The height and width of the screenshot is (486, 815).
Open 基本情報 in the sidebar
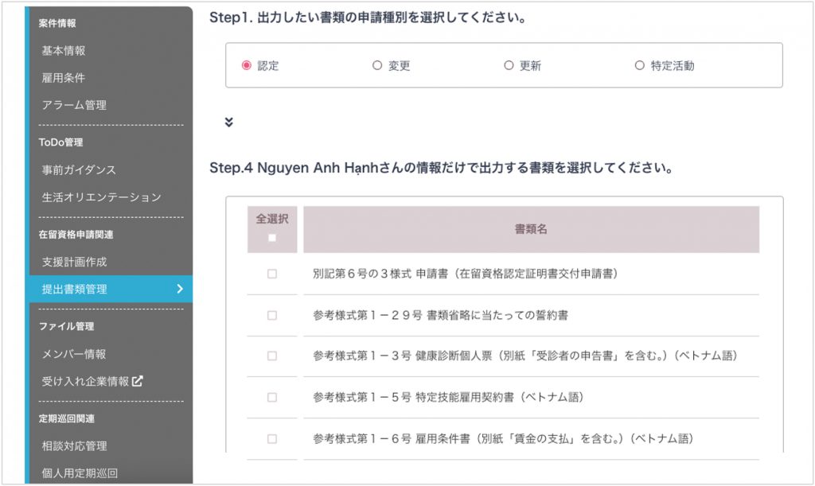[x=64, y=51]
